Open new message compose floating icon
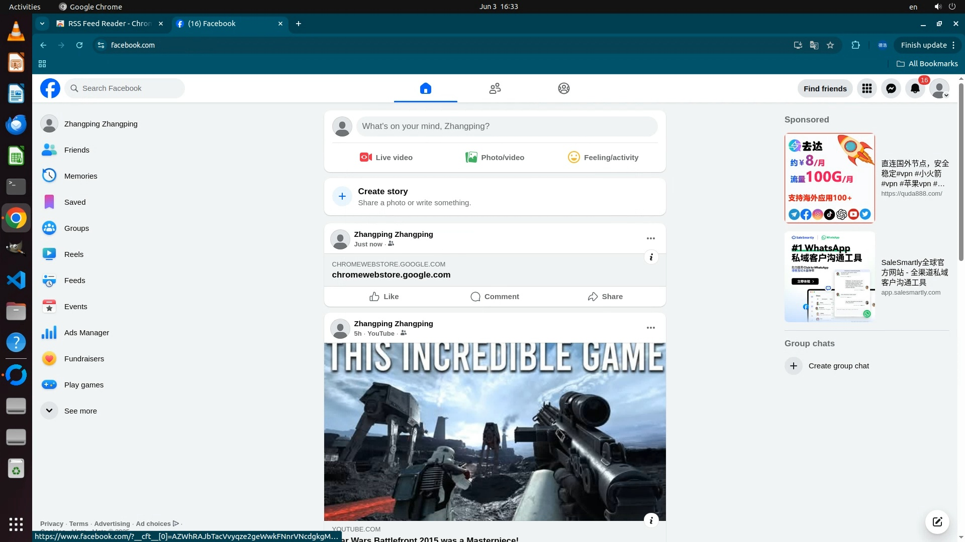 [x=937, y=522]
